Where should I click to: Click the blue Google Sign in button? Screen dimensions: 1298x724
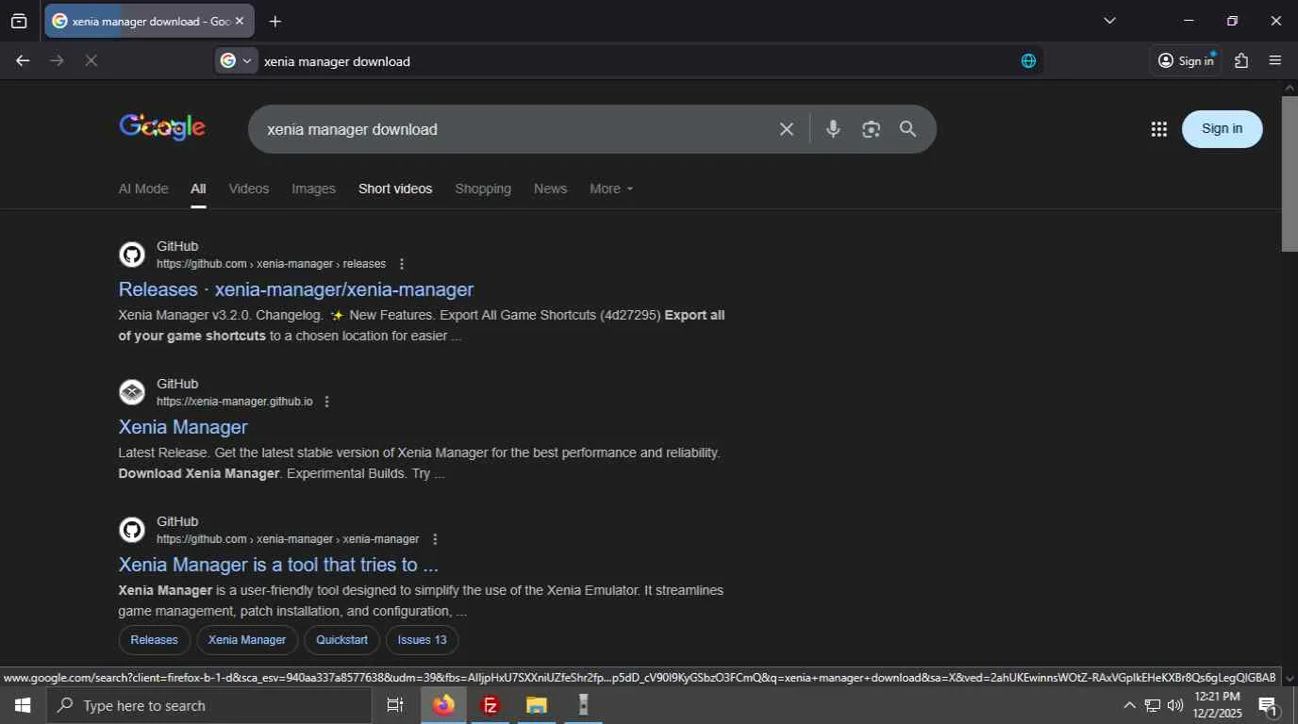1222,128
